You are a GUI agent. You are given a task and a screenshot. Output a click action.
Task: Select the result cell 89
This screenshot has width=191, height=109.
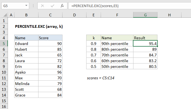coord(145,49)
